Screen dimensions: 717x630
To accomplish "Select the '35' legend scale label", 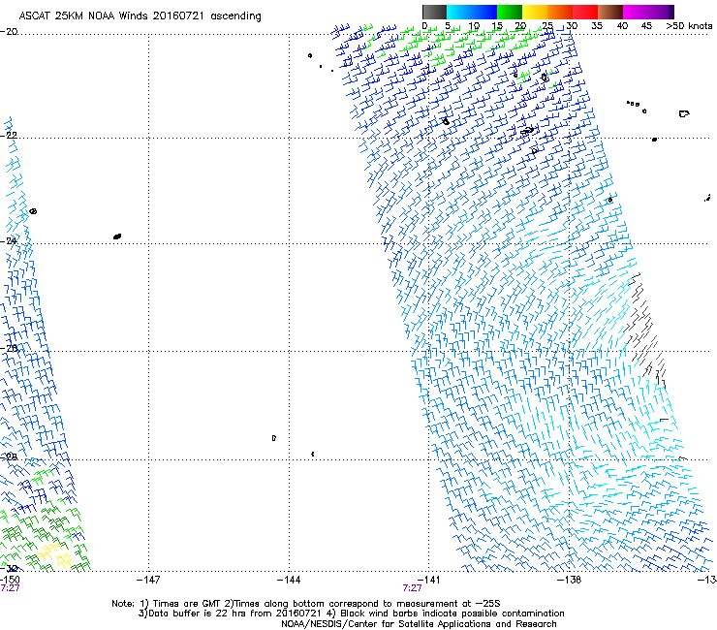I will [x=597, y=26].
